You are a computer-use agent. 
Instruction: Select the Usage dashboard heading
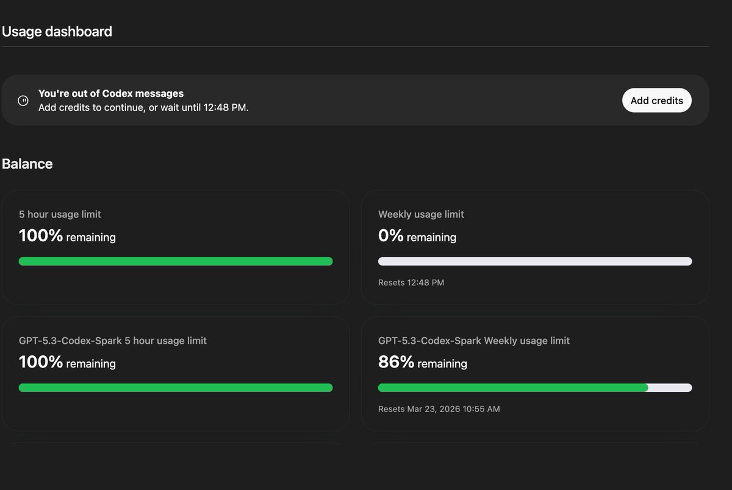57,32
